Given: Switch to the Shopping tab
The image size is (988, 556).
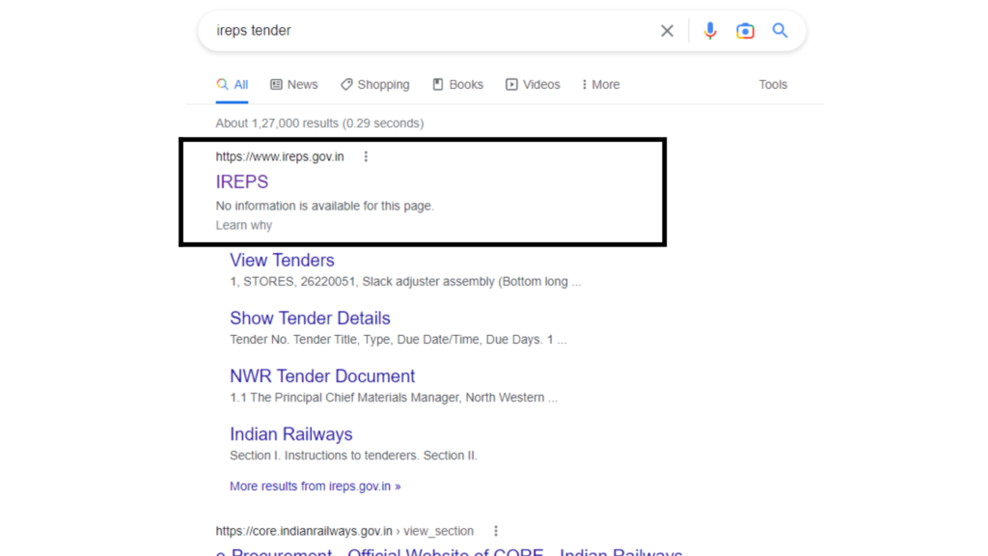Looking at the screenshot, I should tap(374, 85).
